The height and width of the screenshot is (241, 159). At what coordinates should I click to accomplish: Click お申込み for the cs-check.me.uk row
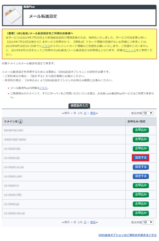pyautogui.click(x=141, y=213)
